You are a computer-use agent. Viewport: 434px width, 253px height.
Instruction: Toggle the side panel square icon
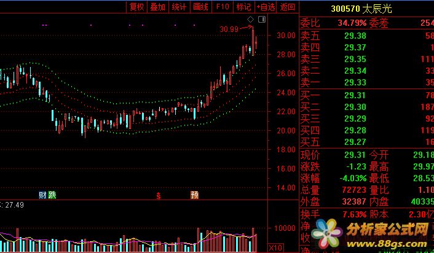click(x=262, y=19)
